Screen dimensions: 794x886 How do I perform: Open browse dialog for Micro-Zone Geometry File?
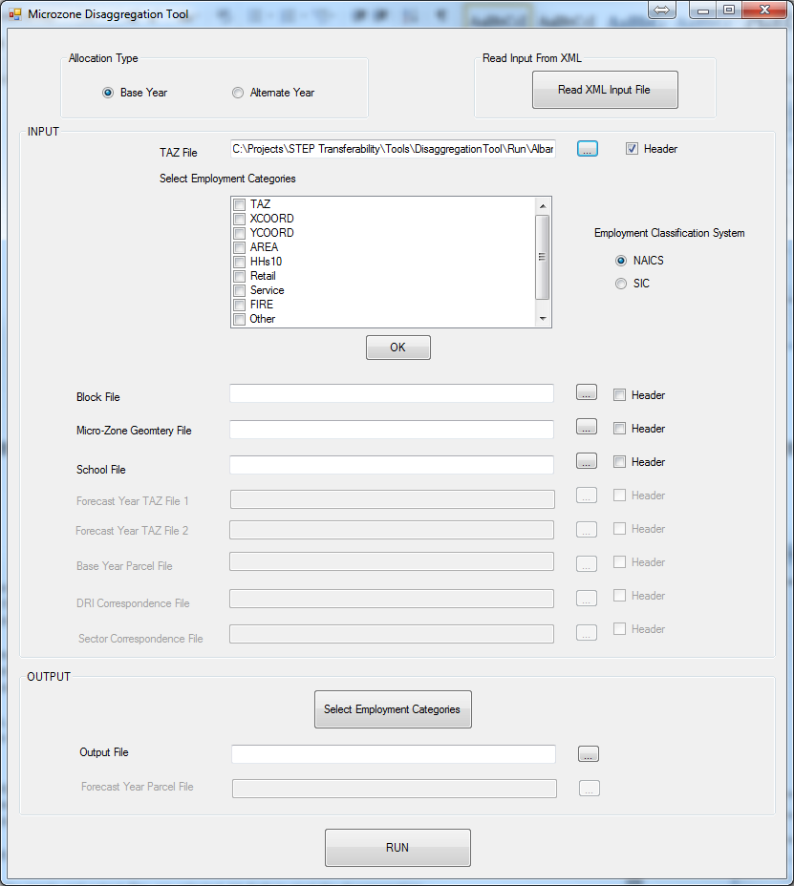pos(587,427)
